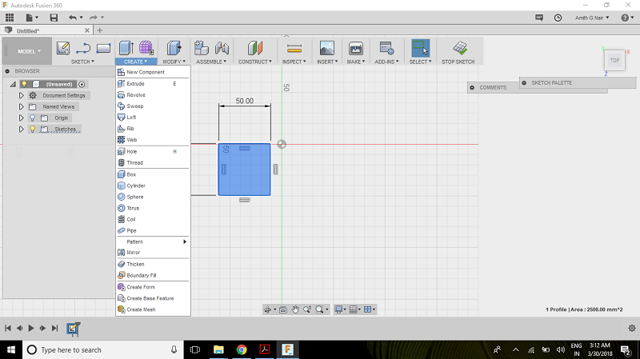This screenshot has width=640, height=359.
Task: Open Amith G Nair account dropdown
Action: (592, 18)
